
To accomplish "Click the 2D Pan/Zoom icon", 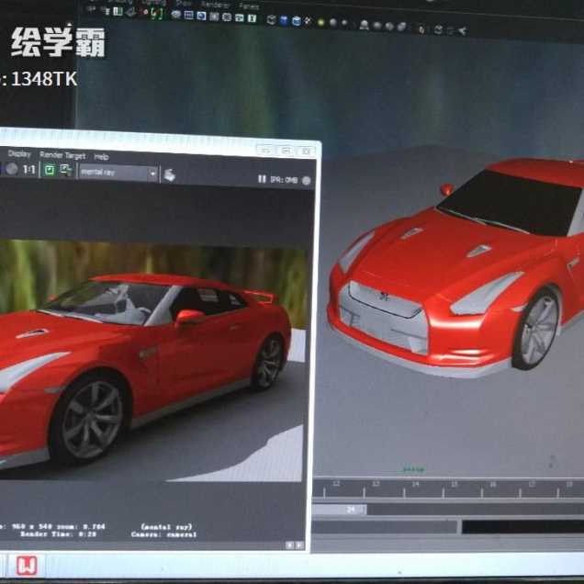I will pyautogui.click(x=145, y=12).
